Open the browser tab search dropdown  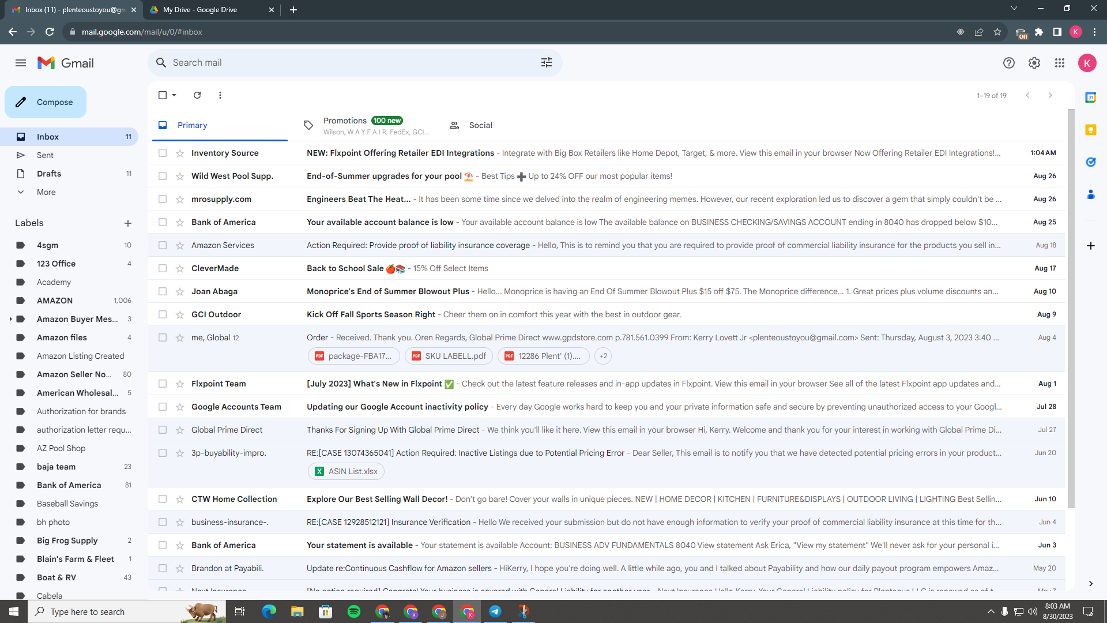1014,9
